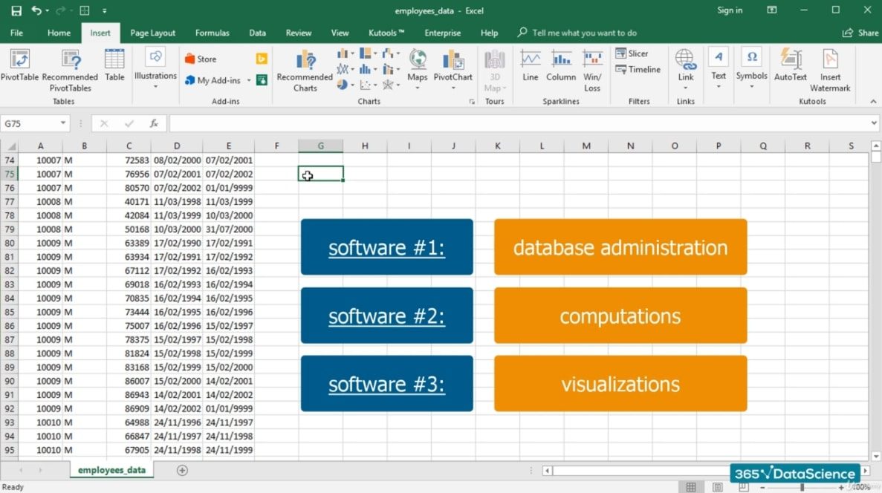
Task: Open Recommended Charts
Action: point(305,71)
